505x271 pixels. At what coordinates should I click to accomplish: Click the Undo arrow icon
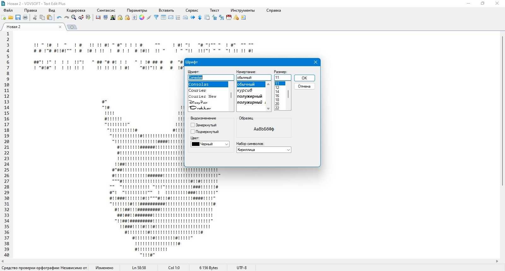pos(59,18)
